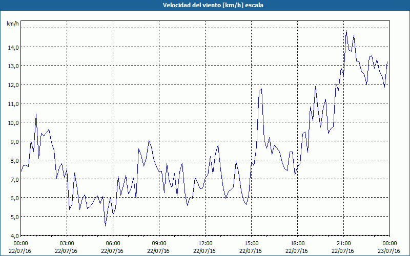
Task: Click the 12,0 y-axis label
Action: pyautogui.click(x=14, y=84)
